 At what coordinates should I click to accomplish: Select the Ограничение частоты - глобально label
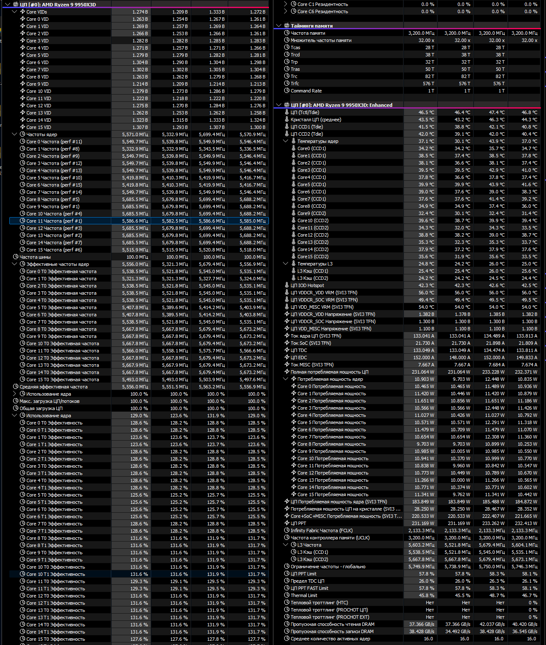coord(328,567)
